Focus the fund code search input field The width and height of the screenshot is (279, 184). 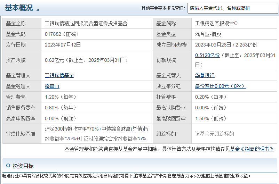click(x=233, y=8)
